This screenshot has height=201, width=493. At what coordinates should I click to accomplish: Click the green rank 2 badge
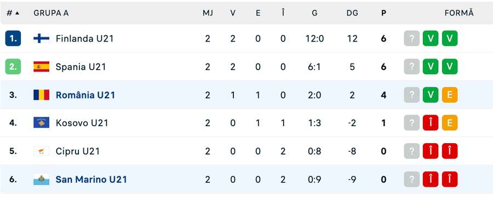point(13,67)
